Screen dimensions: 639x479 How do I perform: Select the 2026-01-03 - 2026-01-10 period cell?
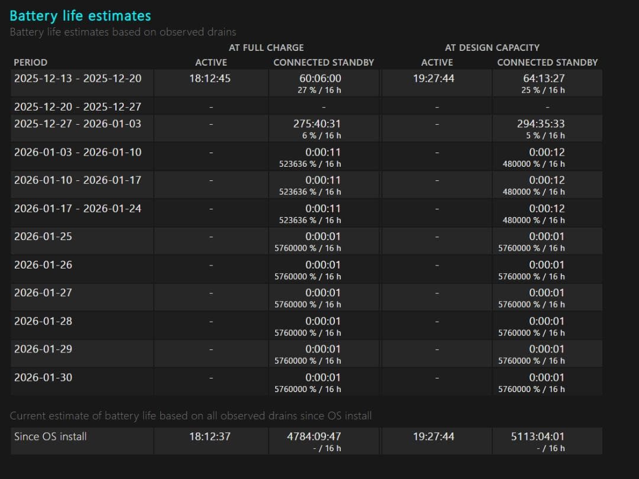(x=78, y=152)
